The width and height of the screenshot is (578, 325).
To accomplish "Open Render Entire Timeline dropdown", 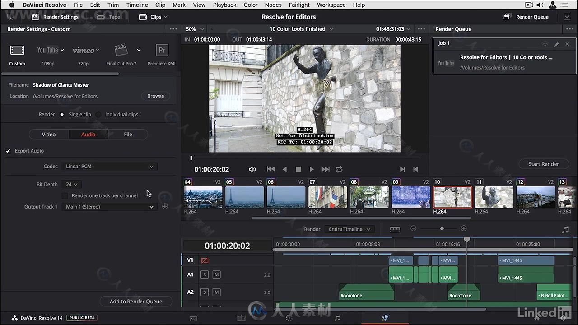I will pyautogui.click(x=350, y=229).
